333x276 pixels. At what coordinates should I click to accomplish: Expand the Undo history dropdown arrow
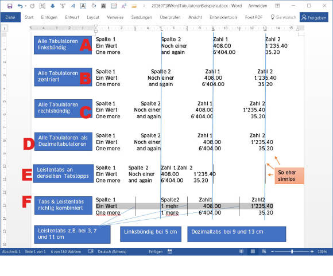25,6
